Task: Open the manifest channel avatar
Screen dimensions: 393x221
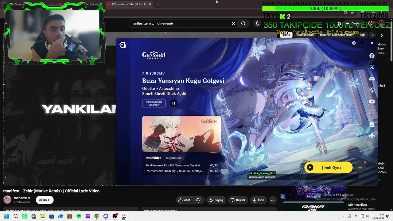Action: (7, 200)
